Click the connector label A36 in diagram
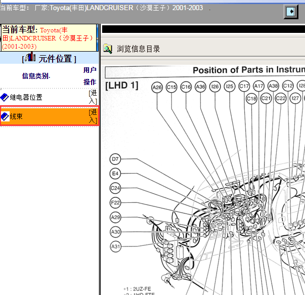Image resolution: width=305 pixels, height=295 pixels. tap(200, 87)
